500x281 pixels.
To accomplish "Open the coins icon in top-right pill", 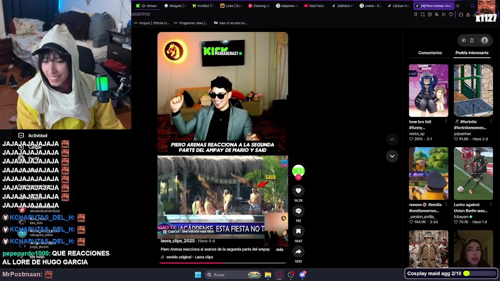I will (464, 40).
